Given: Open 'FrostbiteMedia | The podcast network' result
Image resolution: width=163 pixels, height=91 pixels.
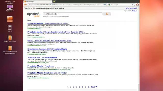Looking at the screenshot, I should [x=56, y=32].
